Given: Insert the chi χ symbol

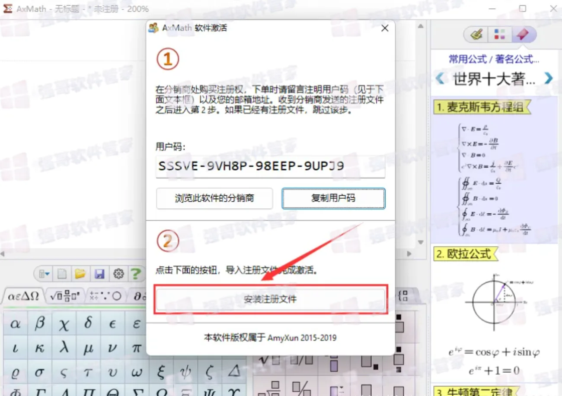Looking at the screenshot, I should (64, 324).
